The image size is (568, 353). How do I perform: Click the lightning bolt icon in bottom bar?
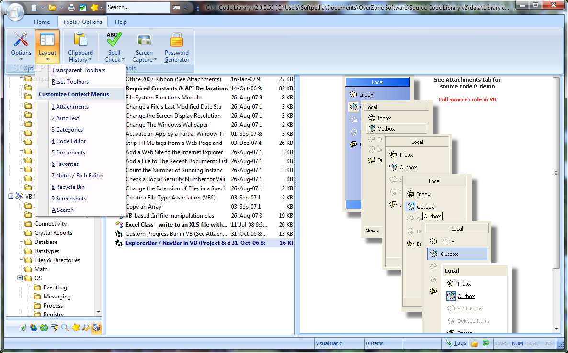coord(55,328)
